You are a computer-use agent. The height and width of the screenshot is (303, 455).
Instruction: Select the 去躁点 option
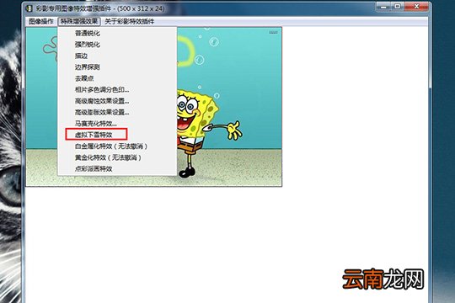click(x=117, y=78)
